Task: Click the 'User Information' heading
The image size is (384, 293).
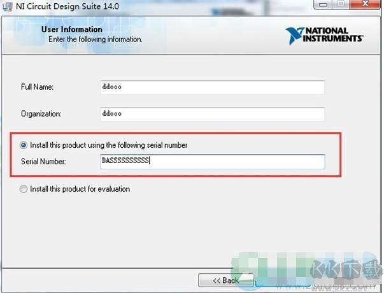Action: pos(72,29)
